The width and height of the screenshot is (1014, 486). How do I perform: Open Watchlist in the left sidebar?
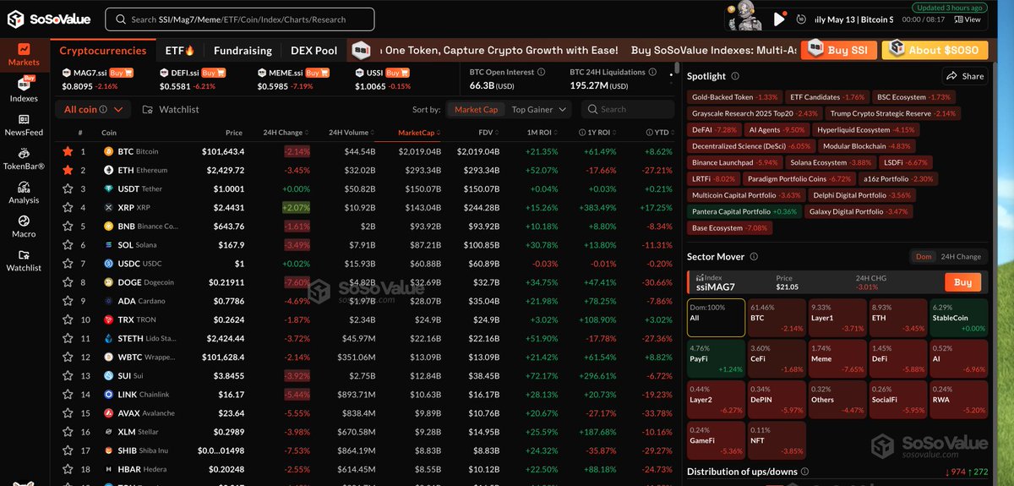point(24,259)
